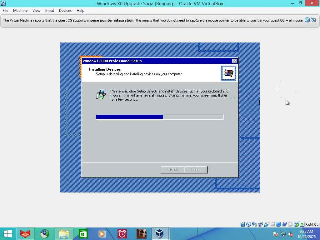
Task: Click the keyboard capture host key indicator
Action: (302, 224)
